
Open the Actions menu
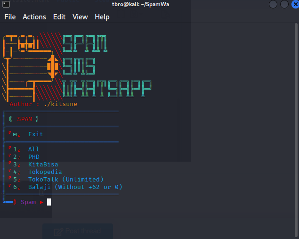click(34, 17)
